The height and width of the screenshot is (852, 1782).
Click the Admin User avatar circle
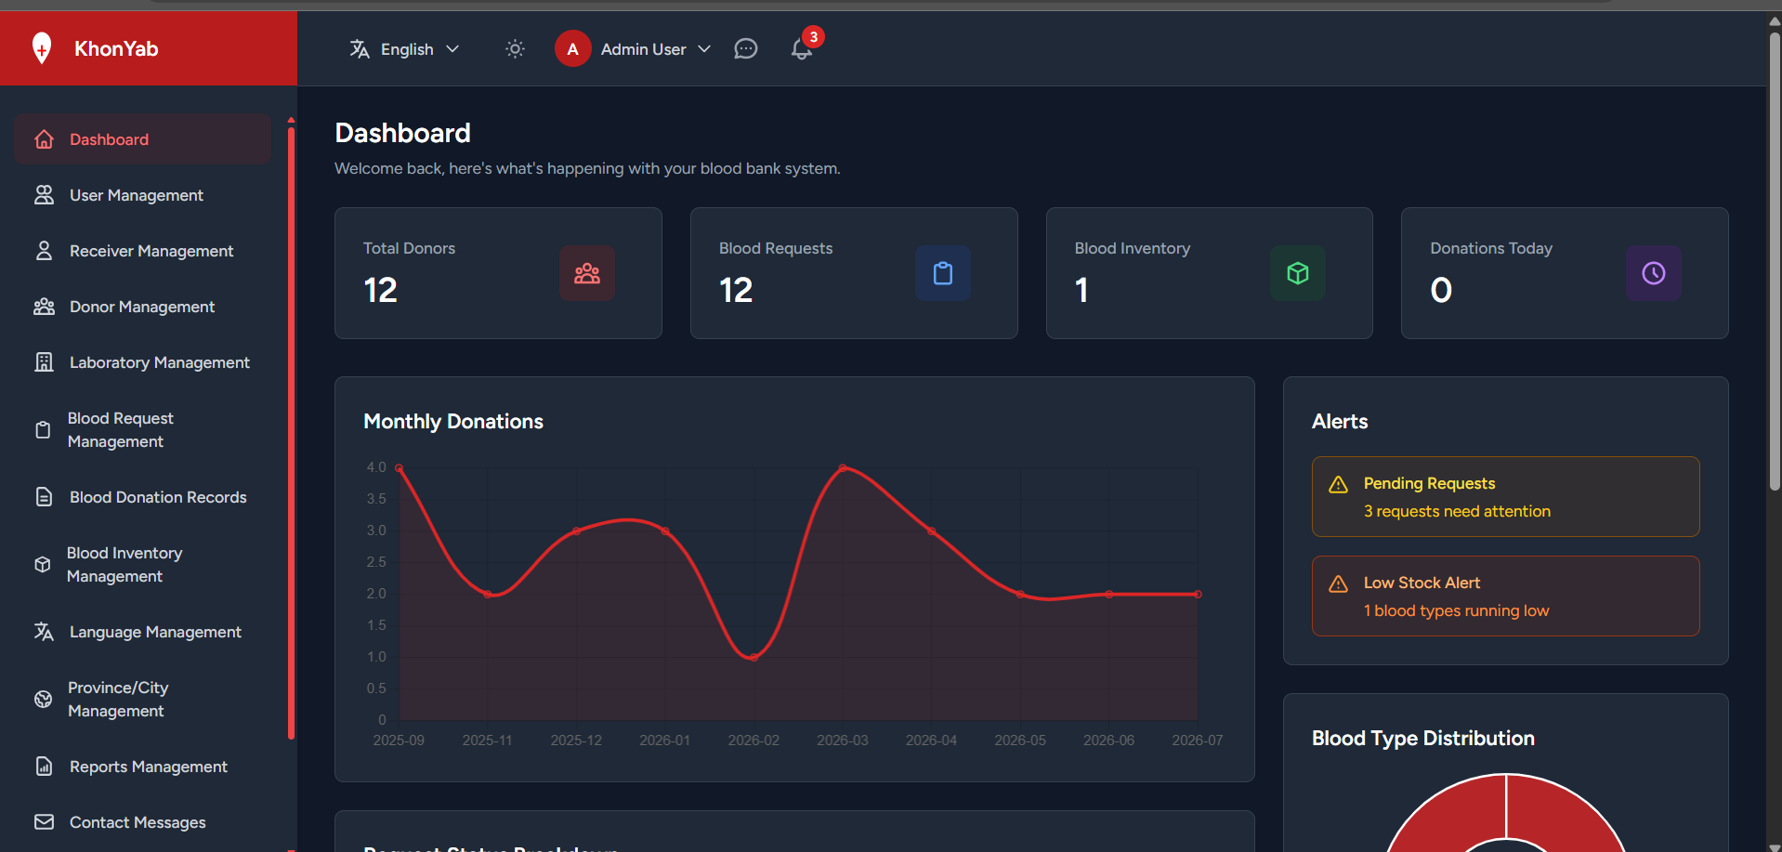click(x=572, y=49)
